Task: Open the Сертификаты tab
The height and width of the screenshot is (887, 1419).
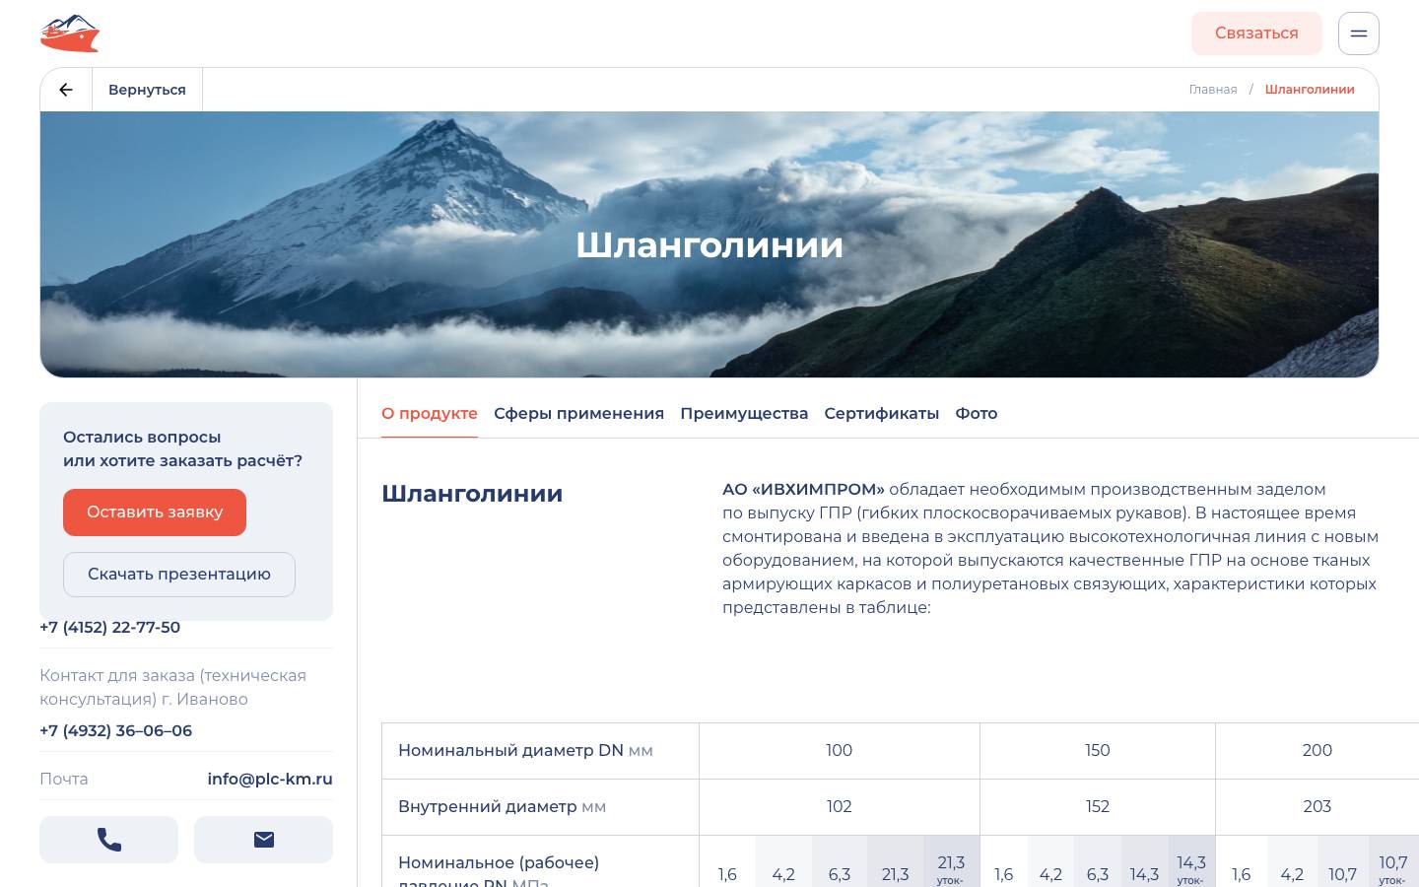Action: pos(881,414)
